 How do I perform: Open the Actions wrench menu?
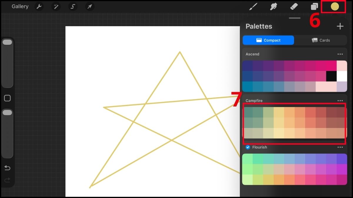39,6
